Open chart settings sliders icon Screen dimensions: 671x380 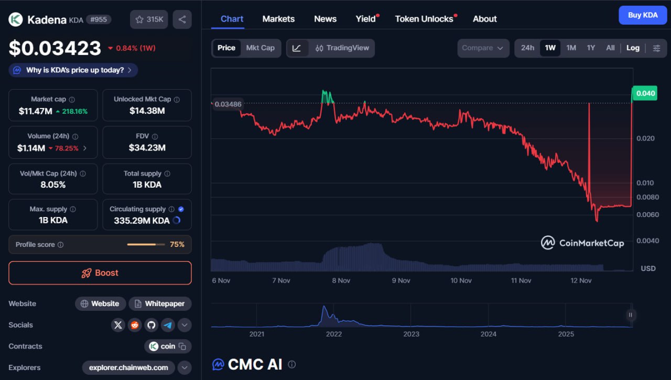pyautogui.click(x=656, y=48)
